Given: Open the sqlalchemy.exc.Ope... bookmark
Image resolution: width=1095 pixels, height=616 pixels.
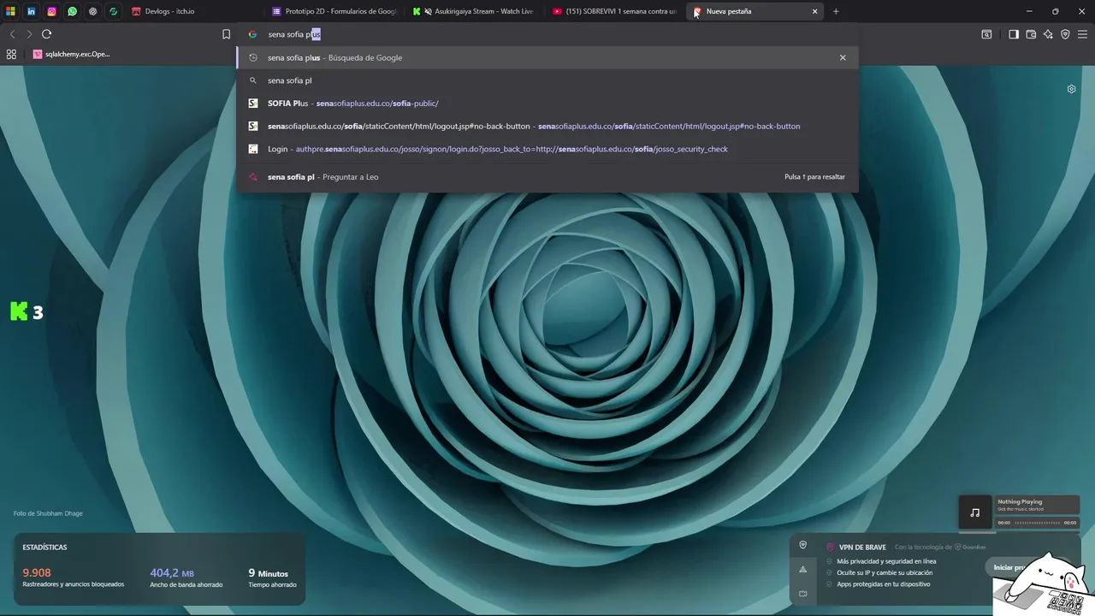Looking at the screenshot, I should click(71, 54).
